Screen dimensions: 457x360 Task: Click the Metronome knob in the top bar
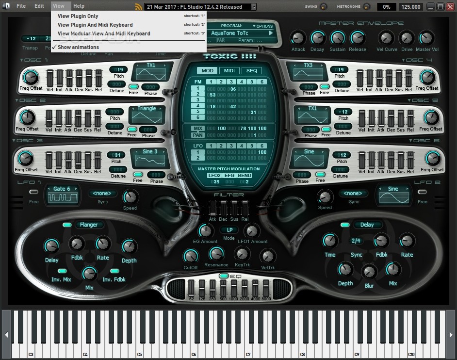click(x=367, y=6)
